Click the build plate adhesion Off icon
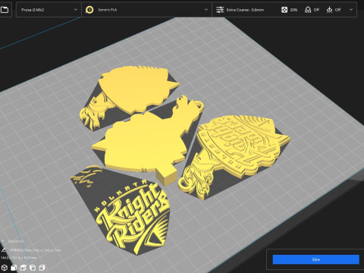Viewport: 364px width, 273px height. tap(329, 10)
